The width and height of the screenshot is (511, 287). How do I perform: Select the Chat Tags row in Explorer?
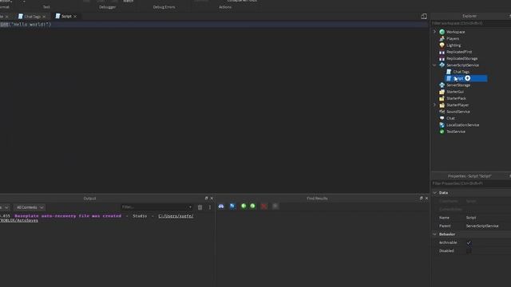point(461,72)
